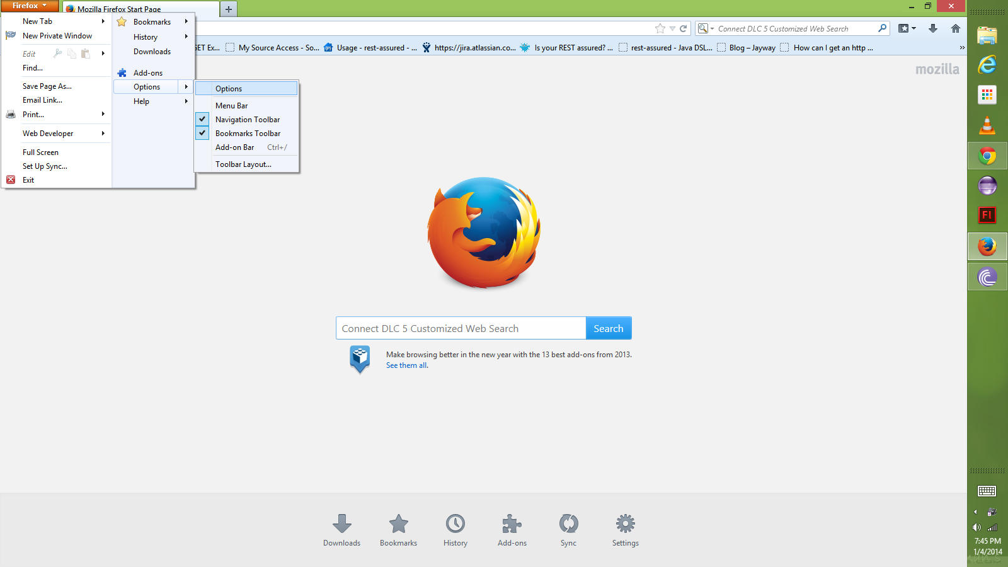Open Settings gear launcher at page bottom
The width and height of the screenshot is (1008, 567).
[626, 530]
